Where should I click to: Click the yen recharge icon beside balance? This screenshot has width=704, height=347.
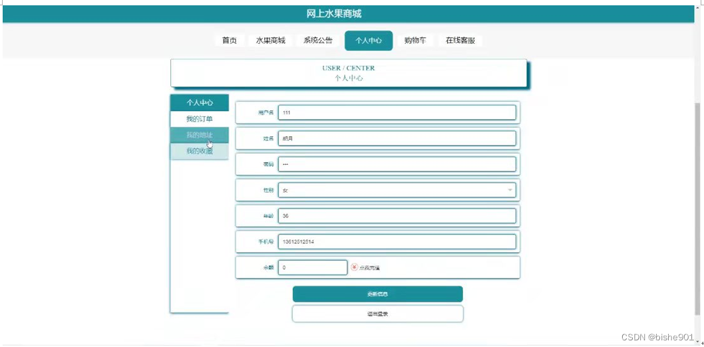(354, 267)
